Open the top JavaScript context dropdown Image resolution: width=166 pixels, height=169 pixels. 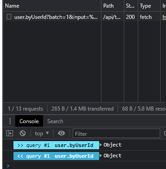pos(42,133)
